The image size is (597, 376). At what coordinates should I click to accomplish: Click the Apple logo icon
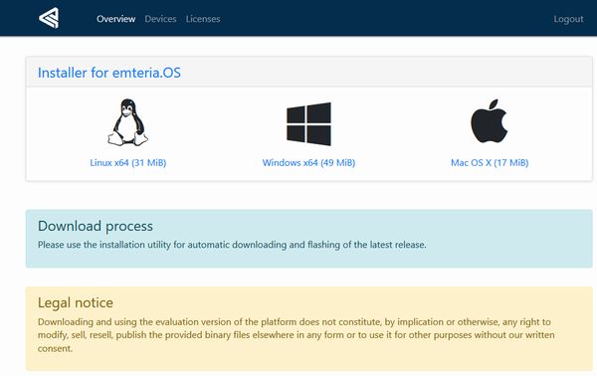coord(490,121)
